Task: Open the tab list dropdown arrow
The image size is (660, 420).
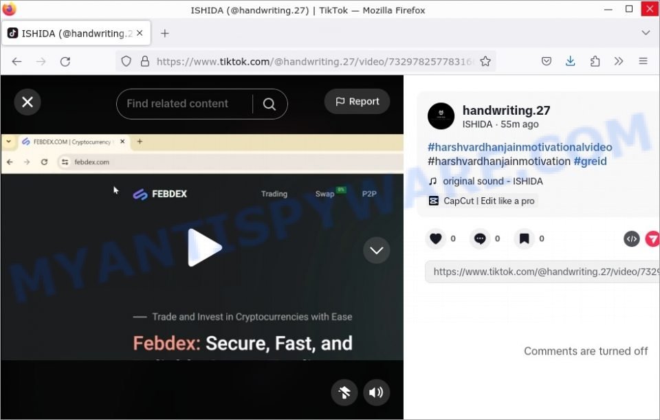Action: point(646,32)
